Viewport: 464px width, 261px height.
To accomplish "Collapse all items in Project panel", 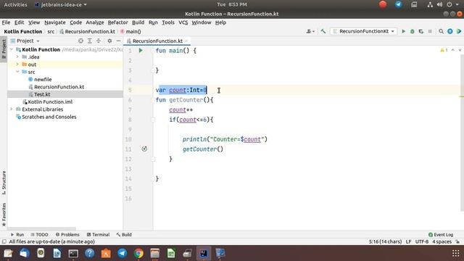I will (x=99, y=41).
